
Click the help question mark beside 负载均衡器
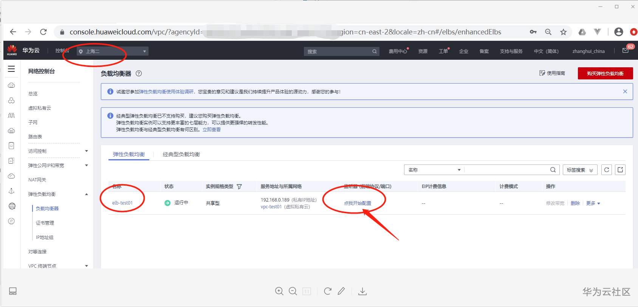139,73
